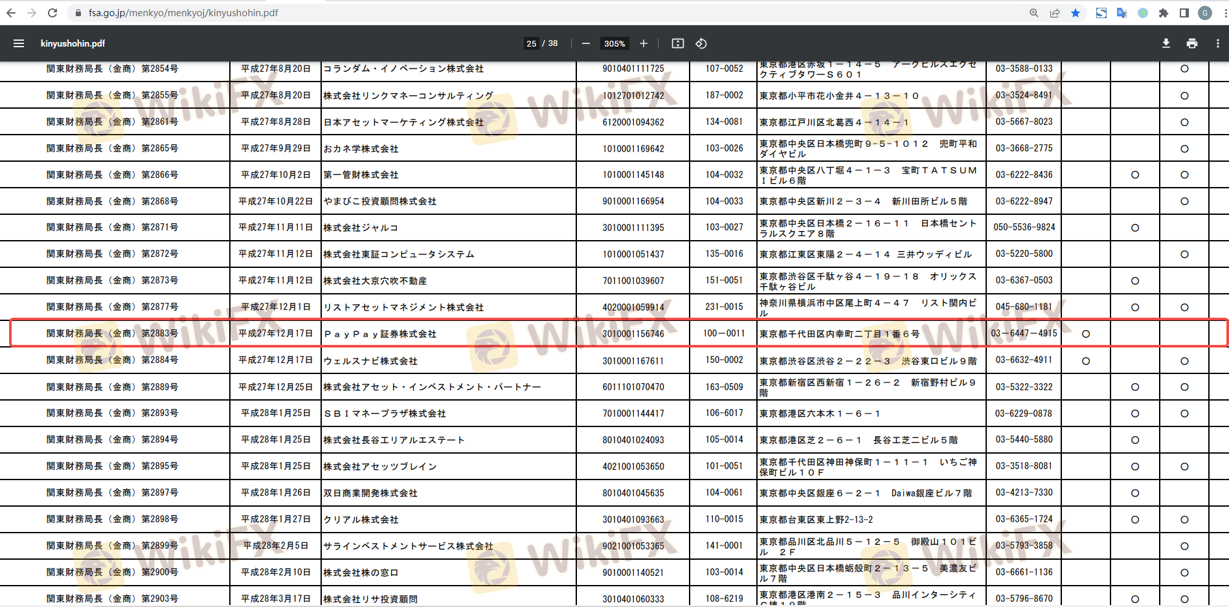Edit the 305% zoom level field
The image size is (1229, 607).
614,43
